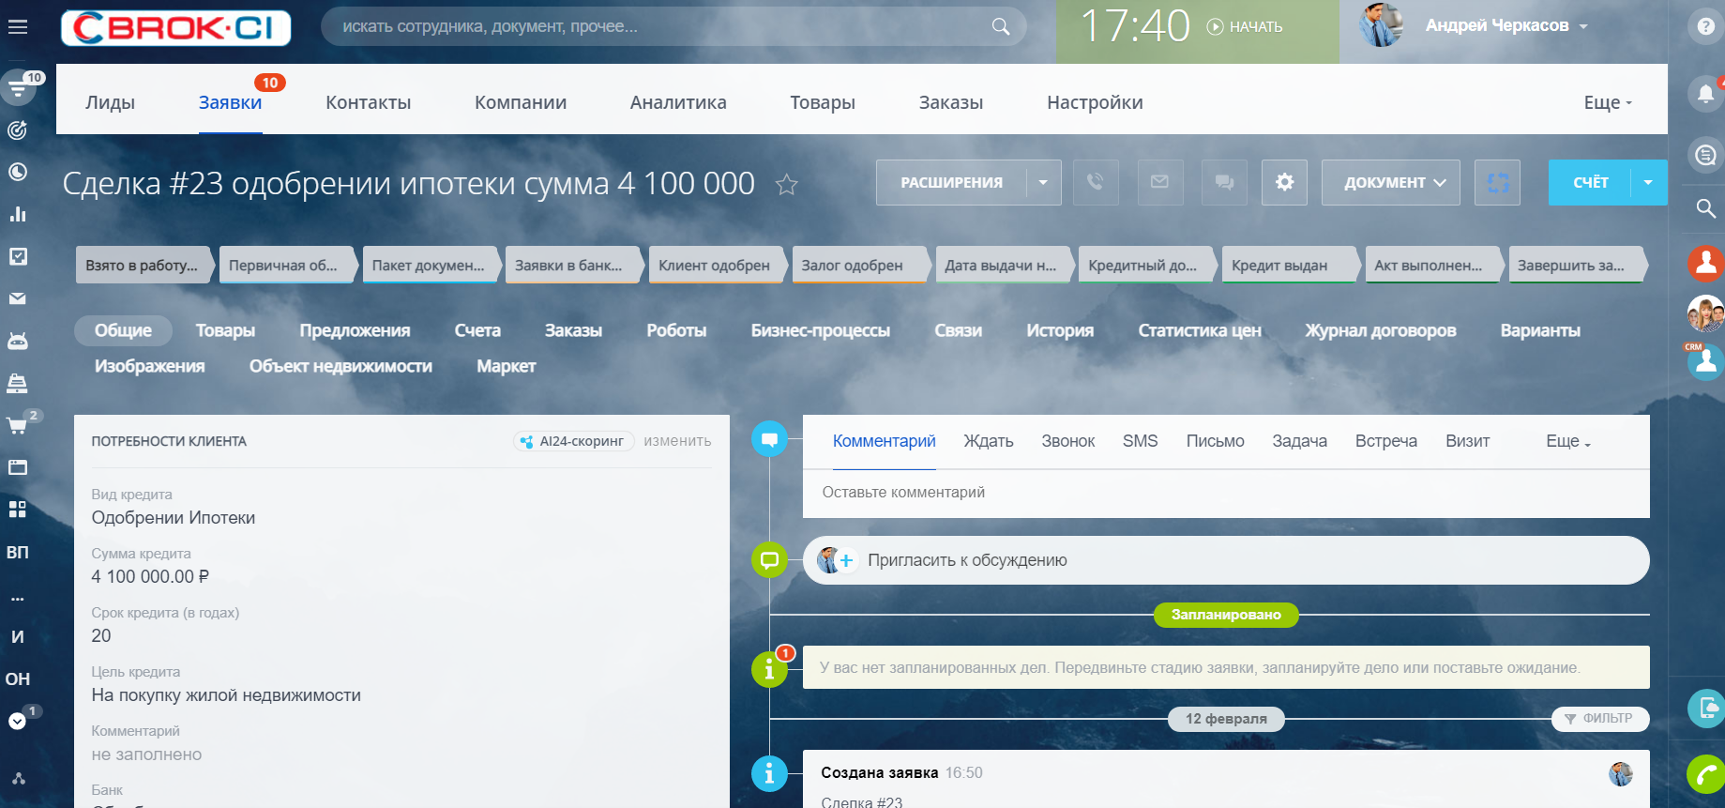Click the robot icon in left sidebar
This screenshot has height=808, width=1725.
click(18, 341)
